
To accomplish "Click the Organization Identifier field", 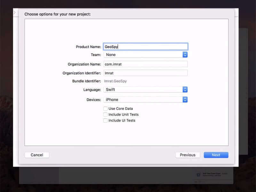I will [146, 73].
